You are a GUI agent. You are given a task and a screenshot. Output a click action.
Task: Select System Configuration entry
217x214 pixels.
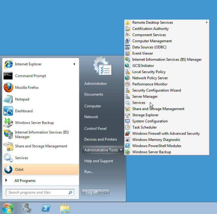pyautogui.click(x=167, y=121)
